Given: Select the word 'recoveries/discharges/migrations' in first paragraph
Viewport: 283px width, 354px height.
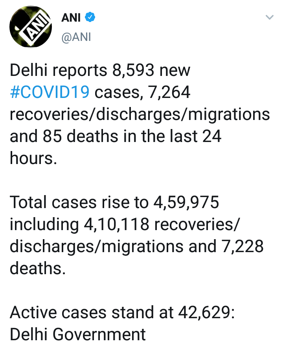Looking at the screenshot, I should (140, 115).
